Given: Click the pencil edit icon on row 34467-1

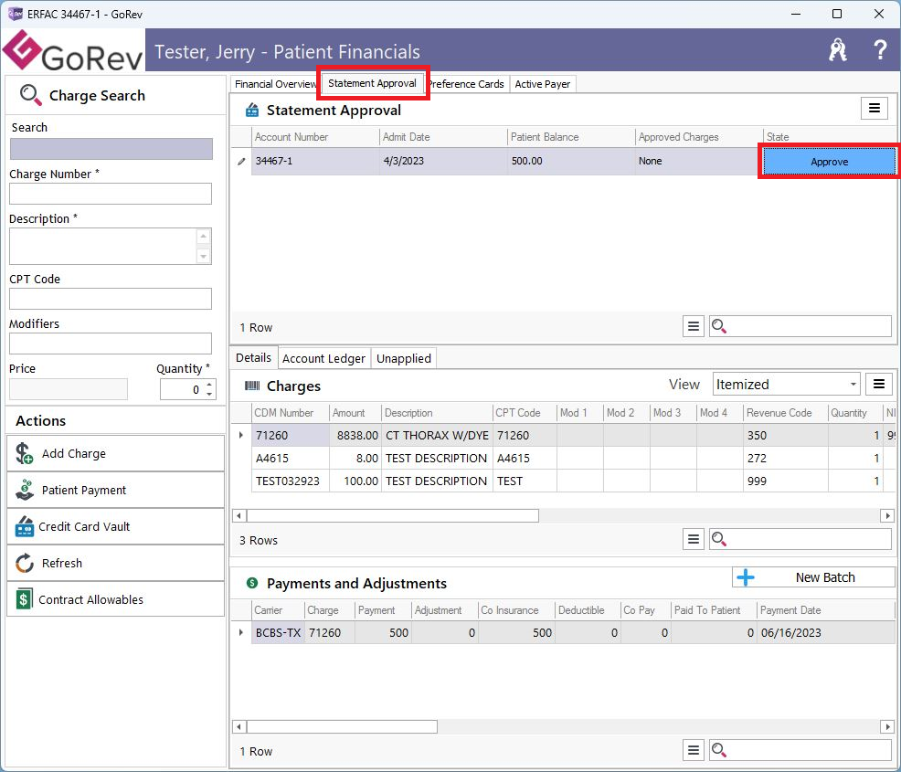Looking at the screenshot, I should [x=241, y=162].
